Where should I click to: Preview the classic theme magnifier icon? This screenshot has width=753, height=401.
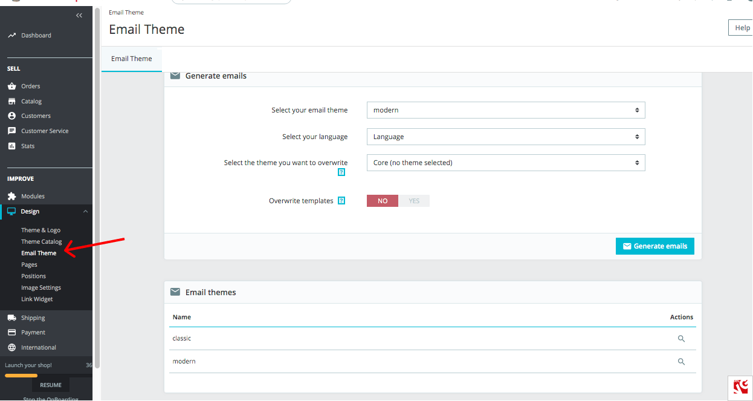681,339
